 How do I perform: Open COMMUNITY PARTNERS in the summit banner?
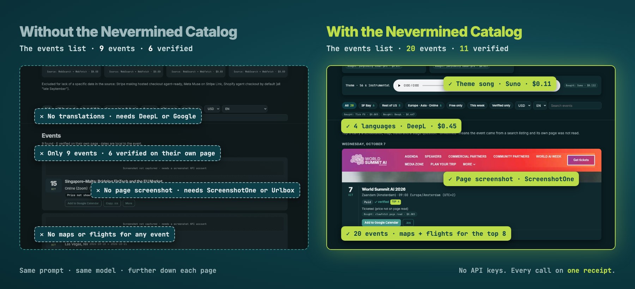pos(511,156)
